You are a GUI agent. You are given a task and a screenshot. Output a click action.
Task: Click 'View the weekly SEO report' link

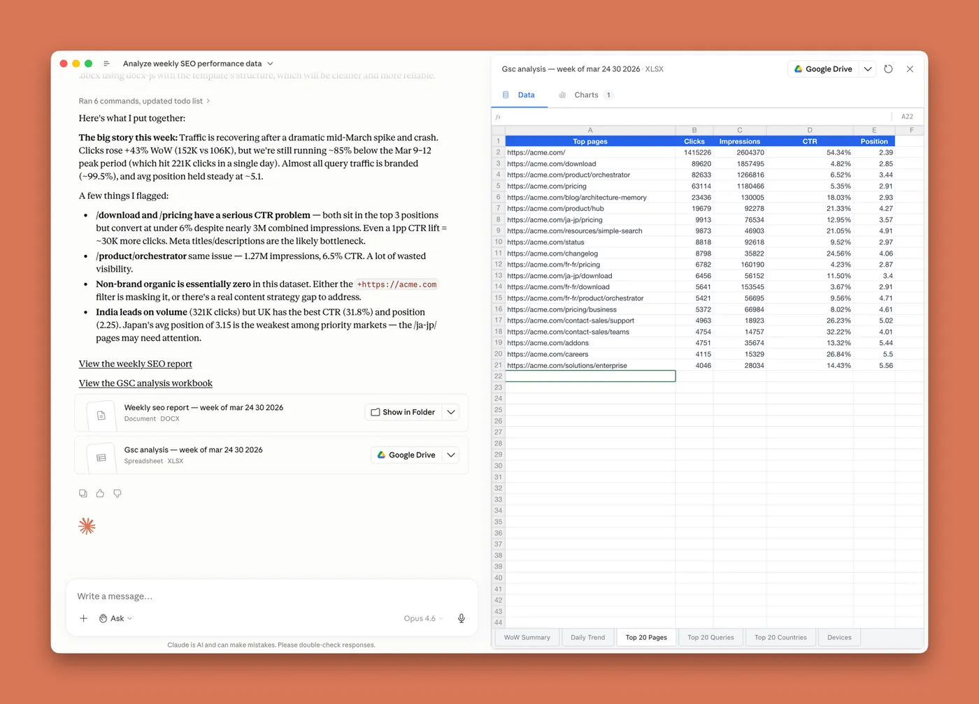click(136, 364)
